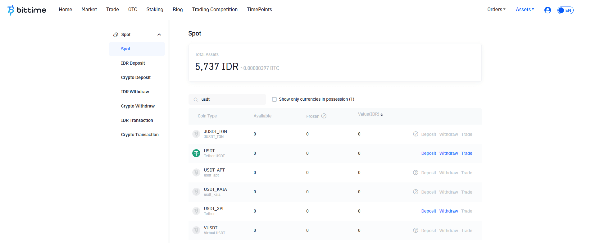
Task: Click Withdraw in USDT_APT row
Action: pyautogui.click(x=448, y=173)
